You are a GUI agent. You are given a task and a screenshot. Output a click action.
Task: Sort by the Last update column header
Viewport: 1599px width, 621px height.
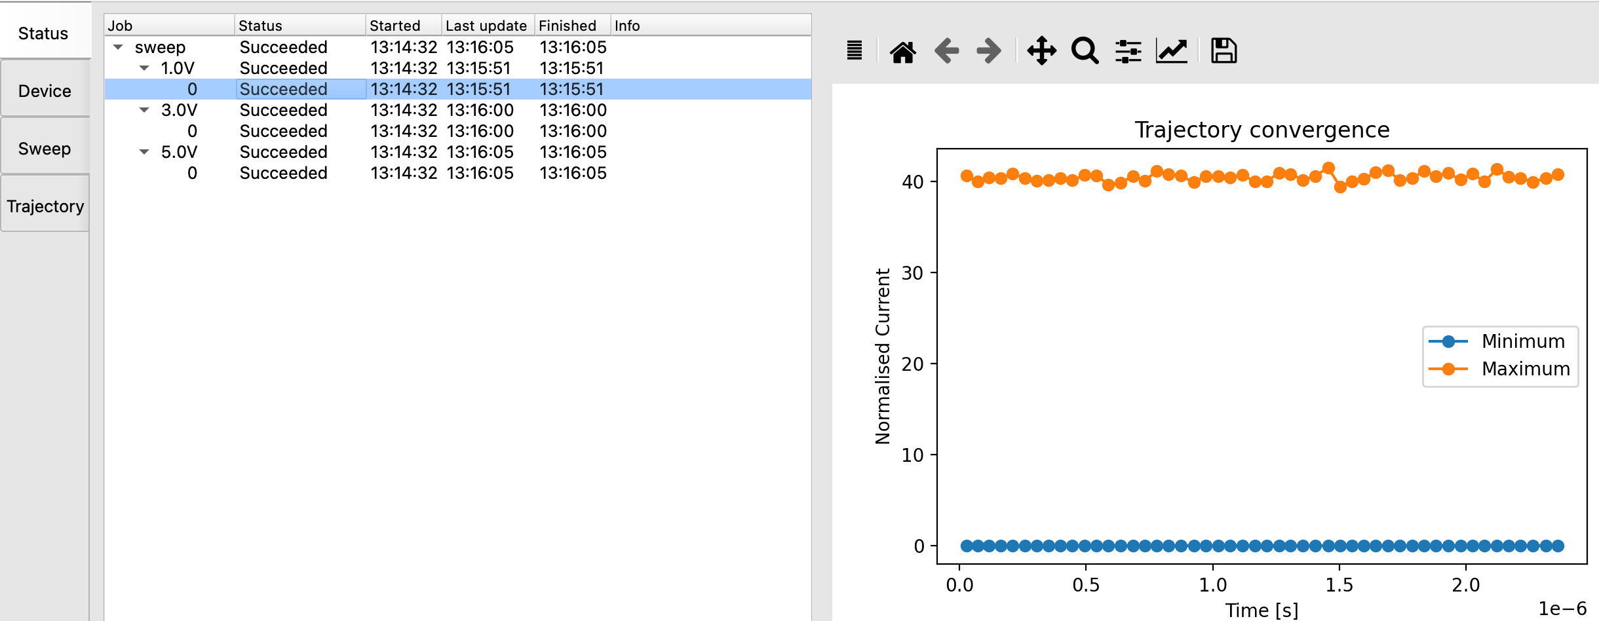coord(486,26)
